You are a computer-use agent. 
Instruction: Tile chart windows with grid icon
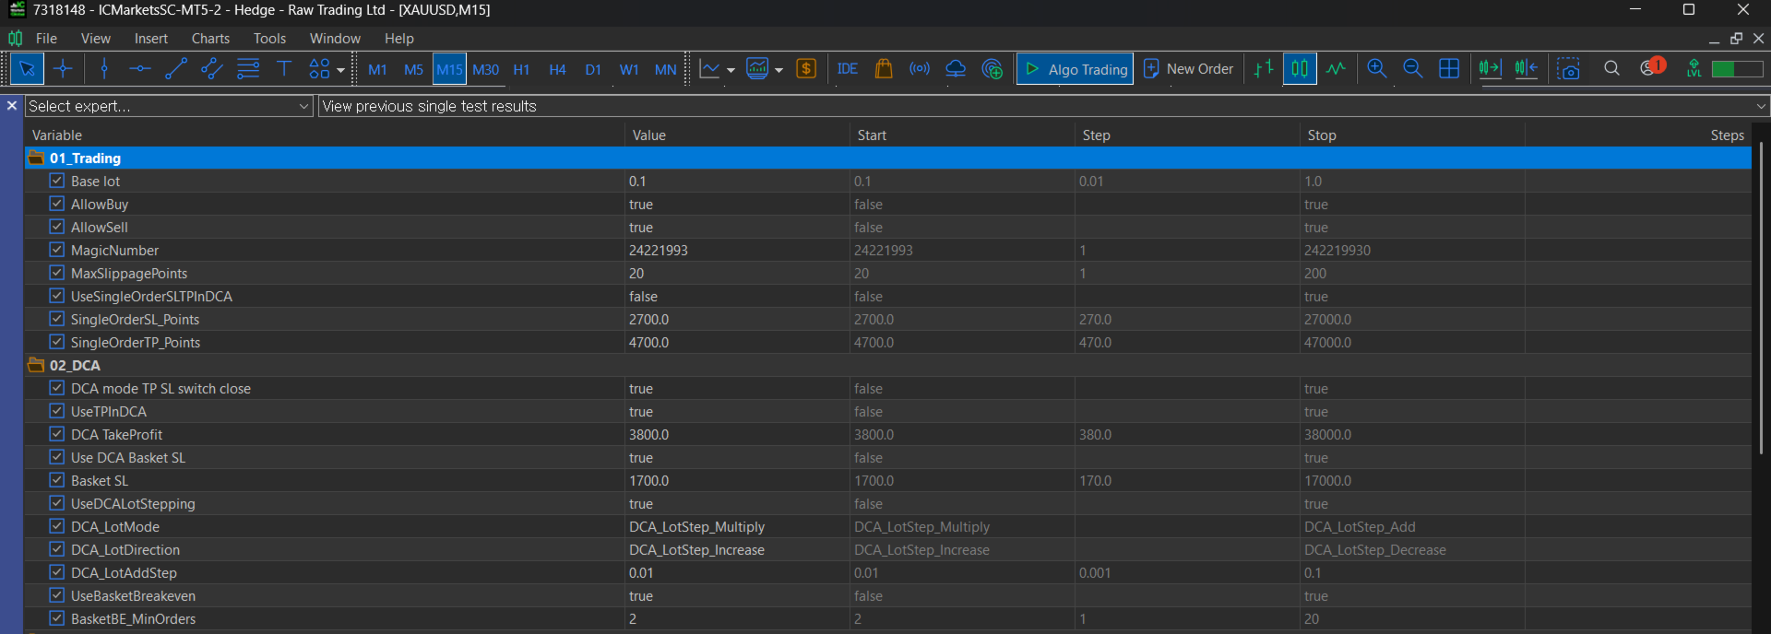click(x=1448, y=69)
